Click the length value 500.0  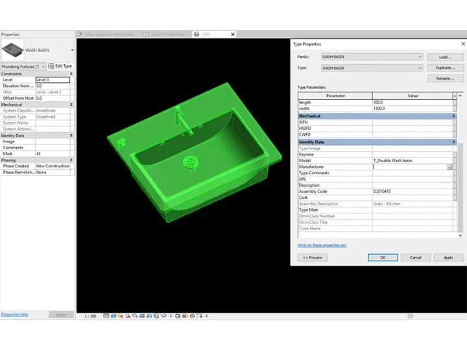click(413, 102)
